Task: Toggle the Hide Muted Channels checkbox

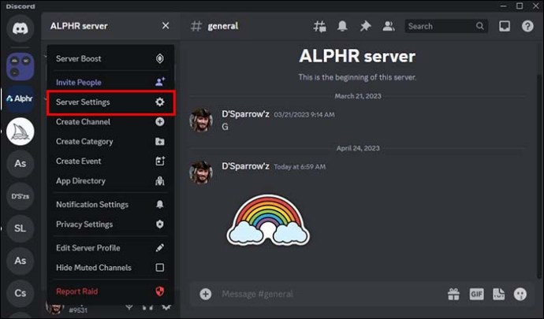Action: (x=160, y=268)
